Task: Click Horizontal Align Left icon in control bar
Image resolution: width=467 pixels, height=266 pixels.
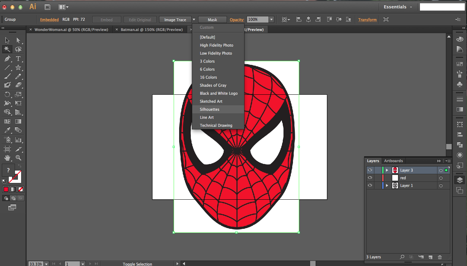Action: click(x=299, y=19)
